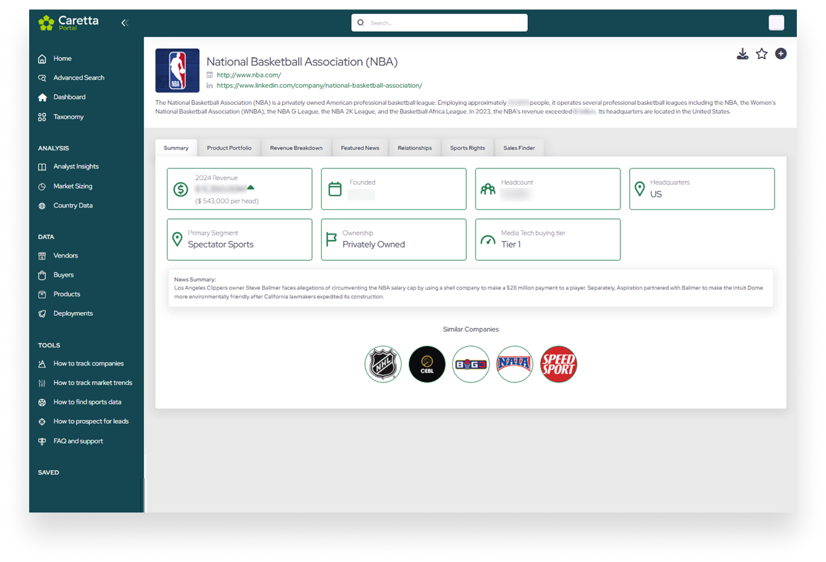Star the NBA company as a favorite

pos(761,54)
